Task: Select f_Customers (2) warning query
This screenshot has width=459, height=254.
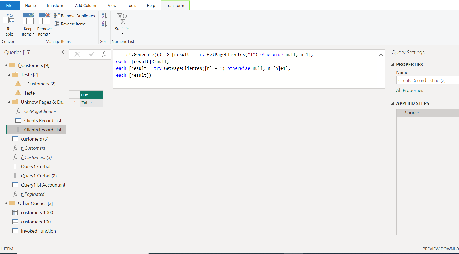Action: coord(40,84)
